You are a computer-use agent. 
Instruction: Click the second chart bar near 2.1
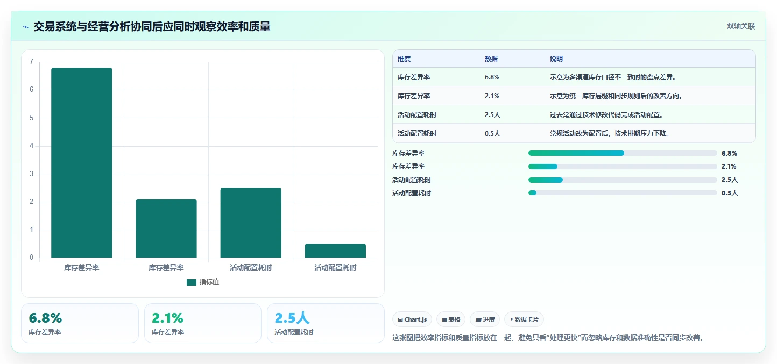[x=166, y=229]
